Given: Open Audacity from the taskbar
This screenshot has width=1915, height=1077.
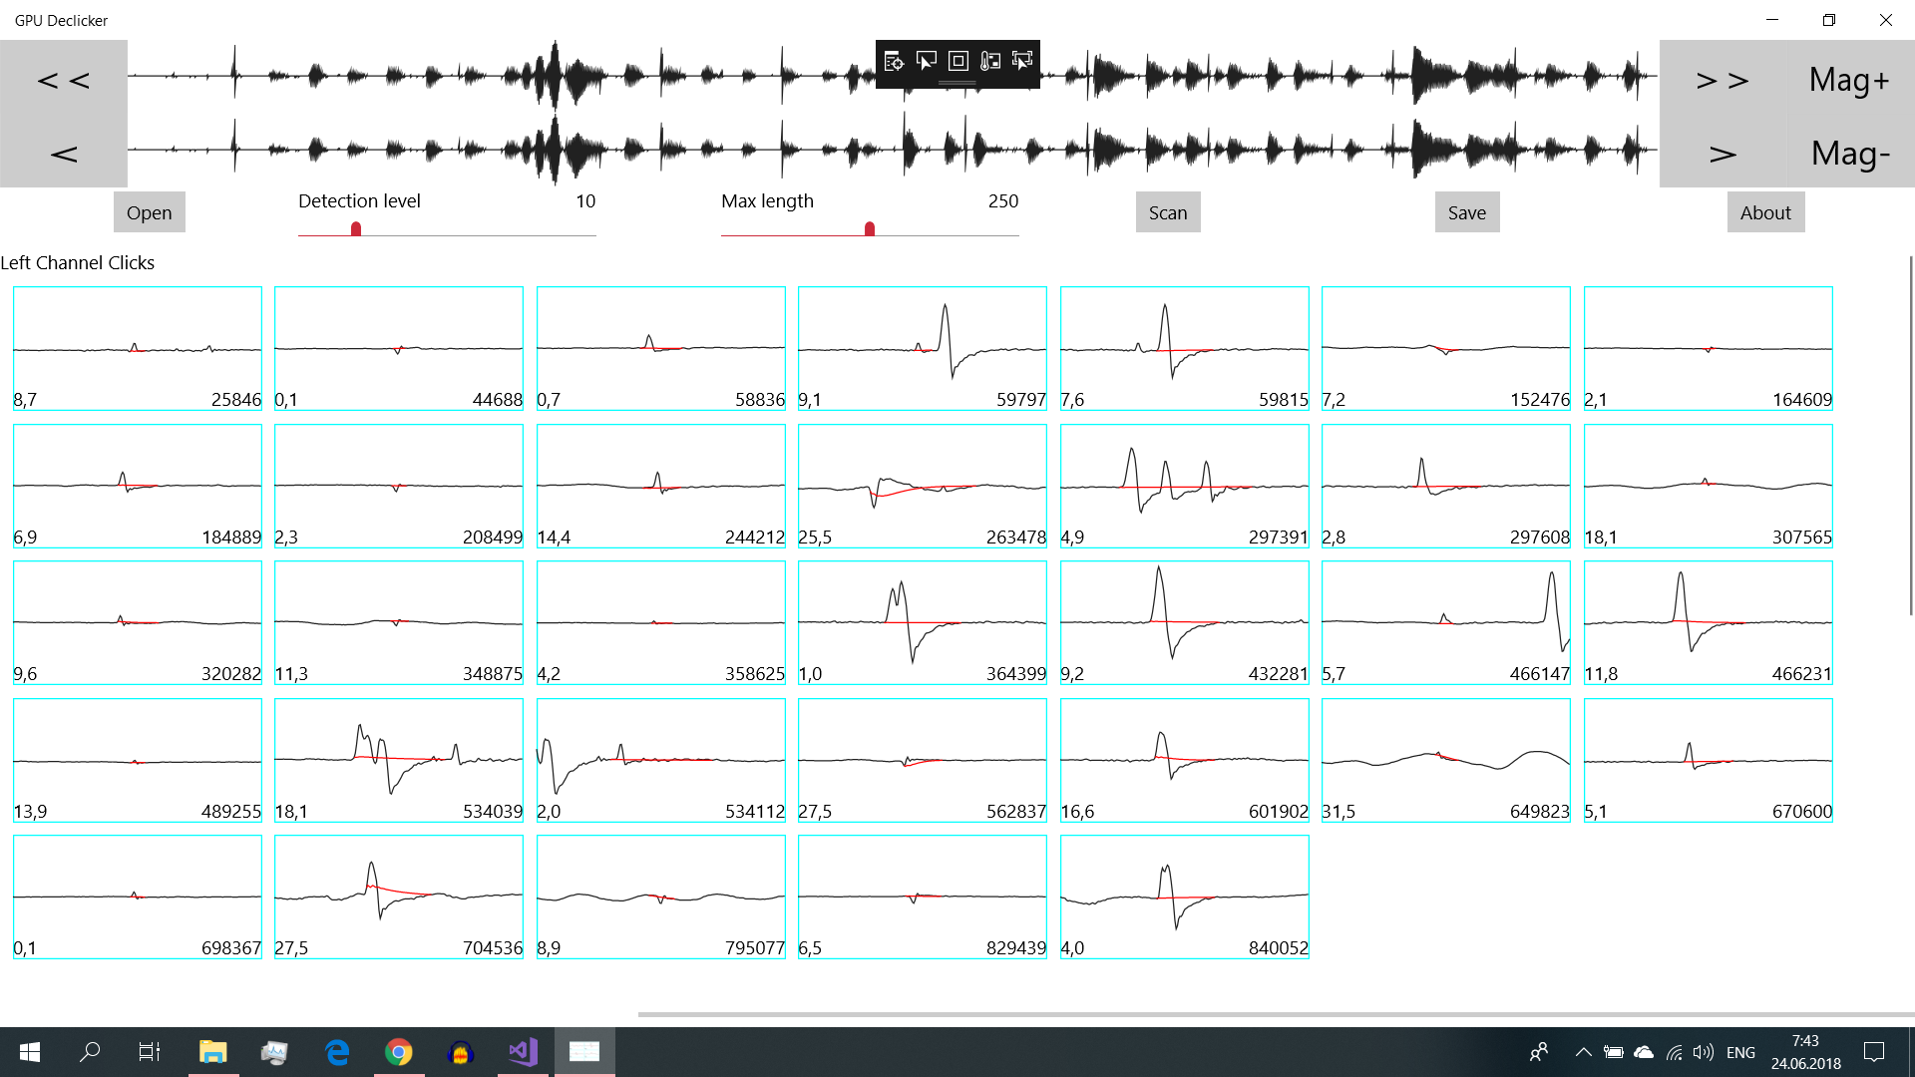Looking at the screenshot, I should [x=460, y=1052].
